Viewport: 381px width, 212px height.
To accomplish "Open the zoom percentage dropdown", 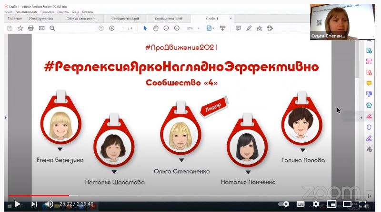I will [192, 28].
